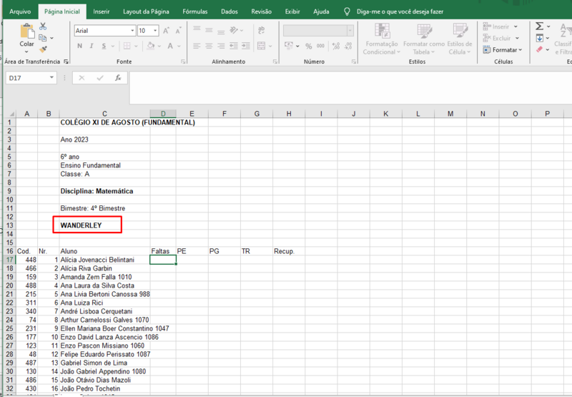Align text to the top

tap(197, 29)
